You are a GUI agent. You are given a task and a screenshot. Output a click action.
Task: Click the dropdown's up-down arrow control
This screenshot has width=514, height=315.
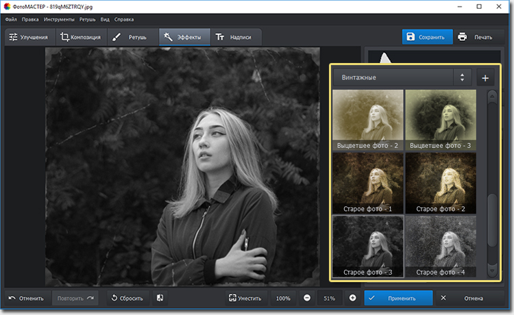pyautogui.click(x=462, y=78)
